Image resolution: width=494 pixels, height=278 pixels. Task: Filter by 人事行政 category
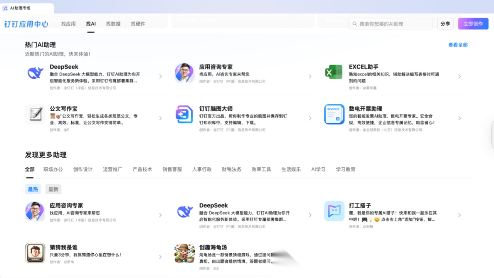click(x=202, y=169)
